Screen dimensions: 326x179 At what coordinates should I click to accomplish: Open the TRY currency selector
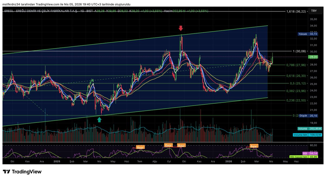point(316,11)
